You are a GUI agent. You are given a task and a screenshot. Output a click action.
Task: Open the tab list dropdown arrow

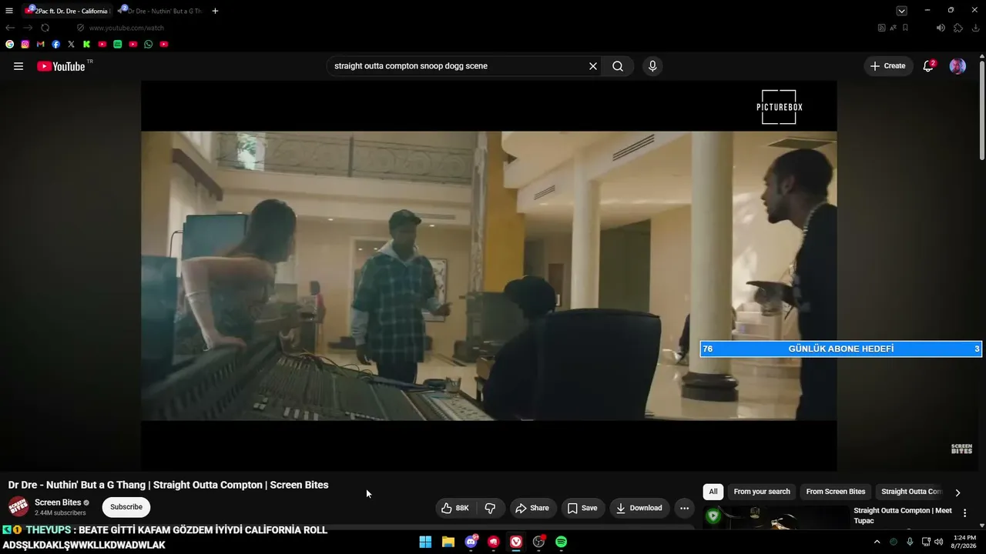click(x=901, y=11)
